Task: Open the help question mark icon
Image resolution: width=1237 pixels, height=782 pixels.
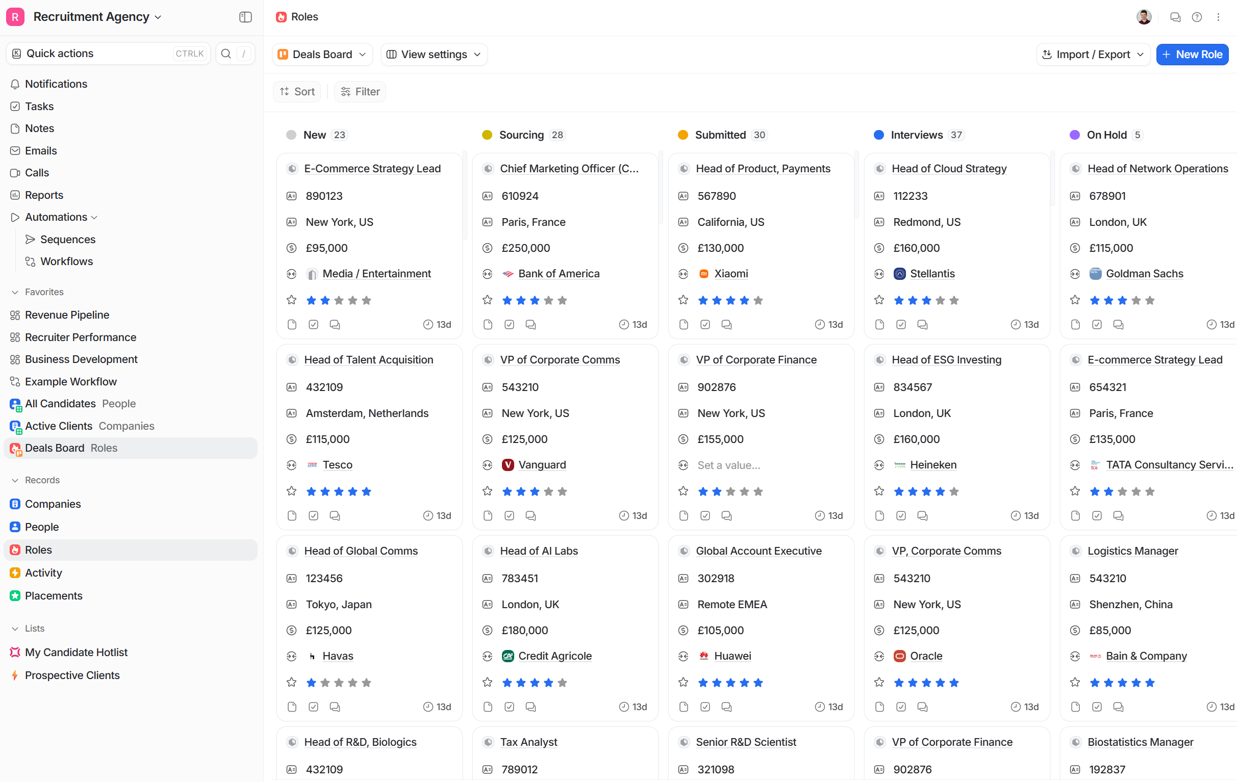Action: click(1196, 17)
